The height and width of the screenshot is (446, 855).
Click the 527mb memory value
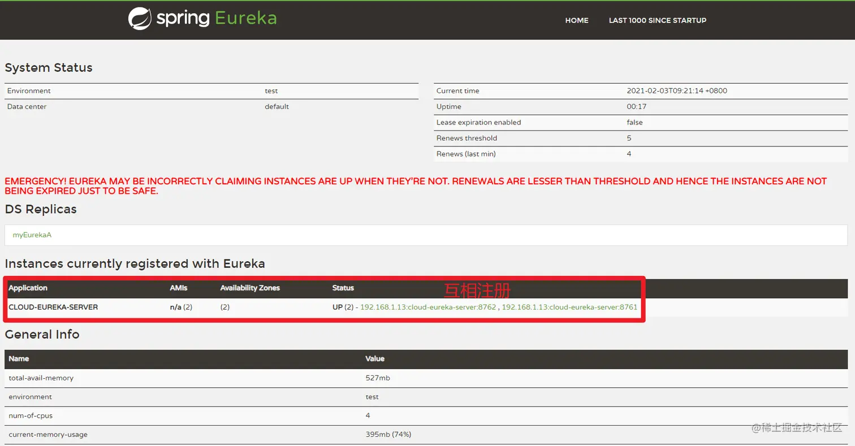coord(378,378)
